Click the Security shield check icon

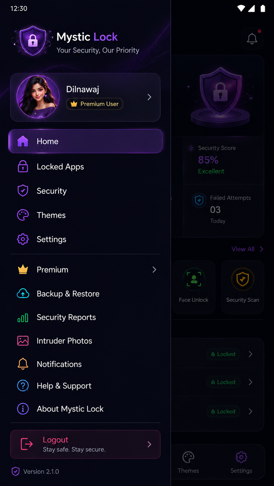pyautogui.click(x=23, y=191)
